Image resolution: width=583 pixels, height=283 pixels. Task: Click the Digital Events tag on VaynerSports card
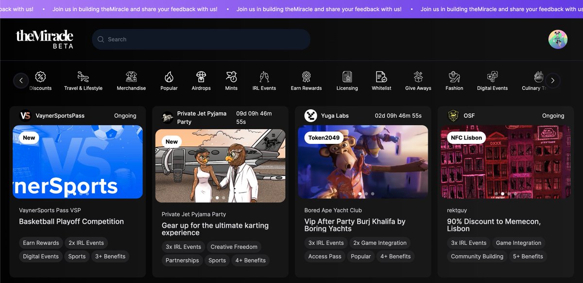point(41,256)
